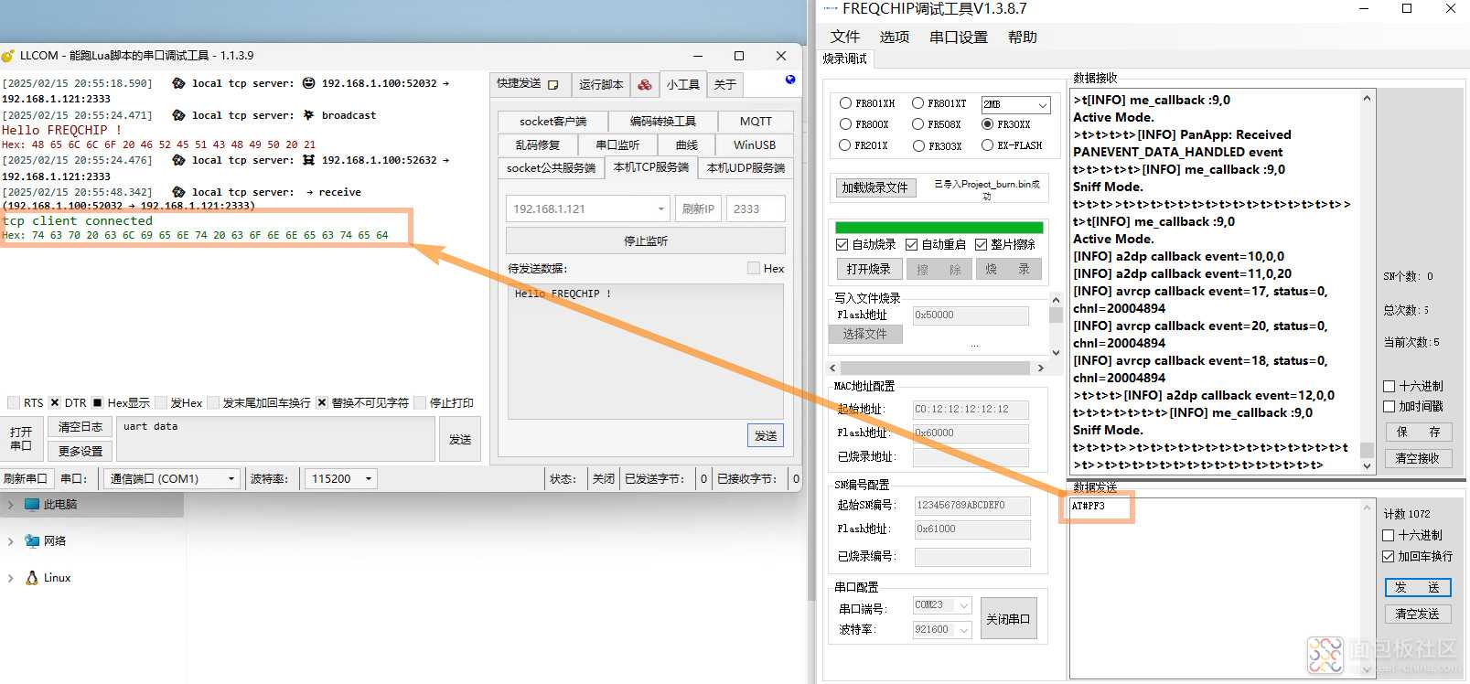This screenshot has width=1470, height=684.
Task: Click the Linux penguin icon
Action: click(x=32, y=577)
